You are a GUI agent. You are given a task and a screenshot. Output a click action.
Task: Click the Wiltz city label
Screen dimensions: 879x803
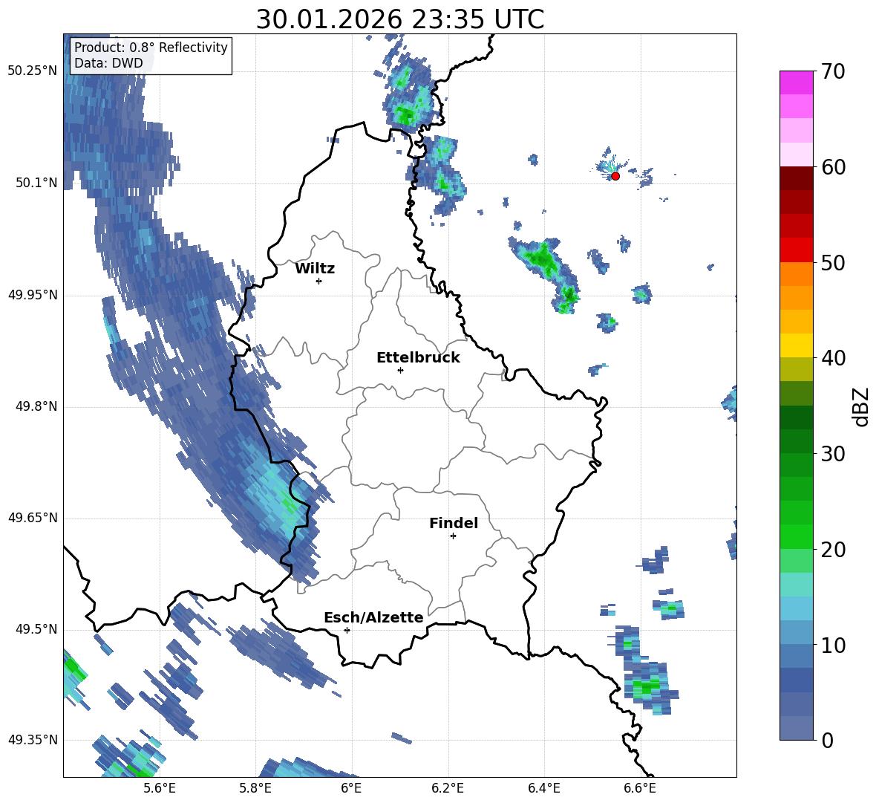[315, 269]
